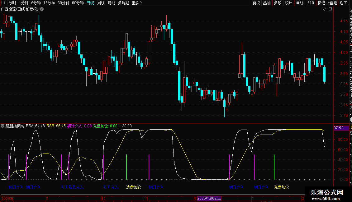Add stock via +自选 button
Image resolution: width=352 pixels, height=202 pixels.
pos(332,3)
